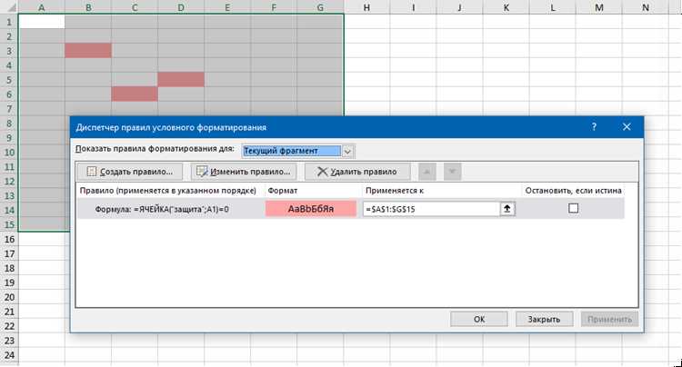Select column B header
This screenshot has width=682, height=367.
coord(88,7)
